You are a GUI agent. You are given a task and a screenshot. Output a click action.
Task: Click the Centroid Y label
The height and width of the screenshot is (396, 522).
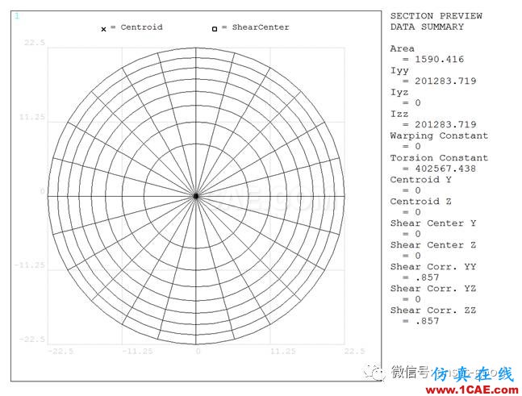421,180
